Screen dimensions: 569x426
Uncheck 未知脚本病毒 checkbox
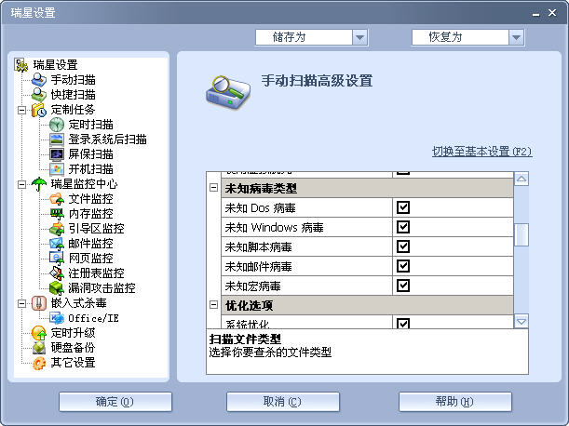coord(403,246)
